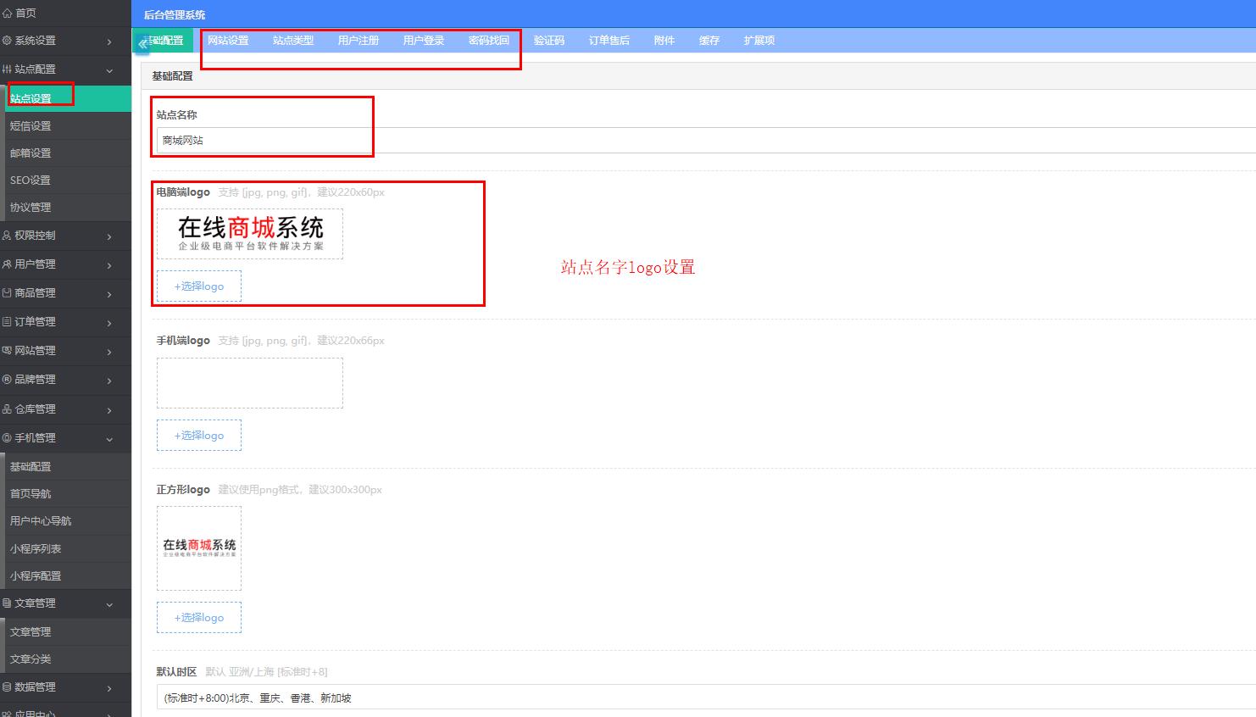Switch to the 扩展项 tab
This screenshot has height=717, width=1256.
759,41
